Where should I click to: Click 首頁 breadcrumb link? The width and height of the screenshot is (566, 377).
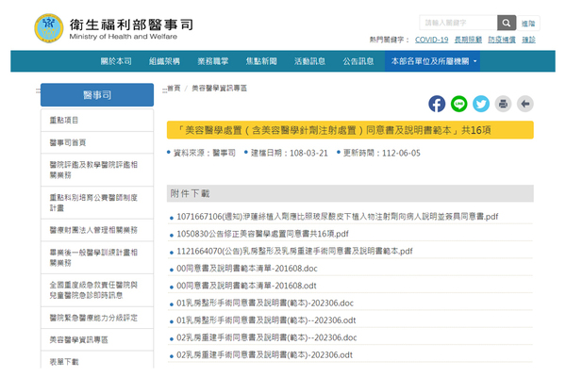coord(174,87)
